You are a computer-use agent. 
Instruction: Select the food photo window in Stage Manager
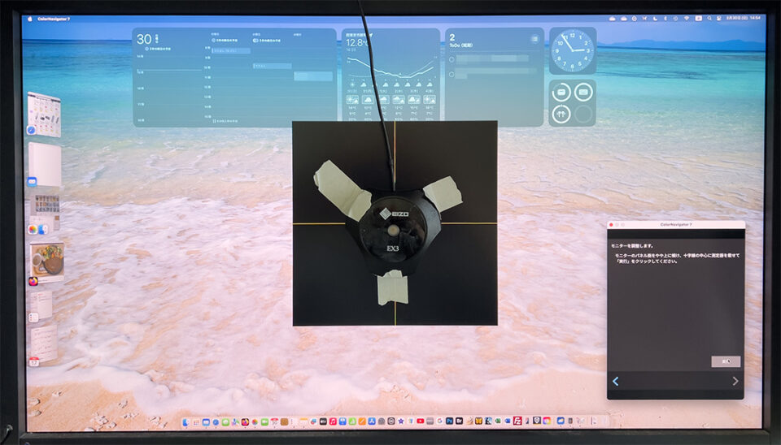[46, 261]
